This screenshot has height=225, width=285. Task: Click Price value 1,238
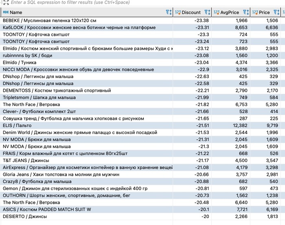(272, 196)
